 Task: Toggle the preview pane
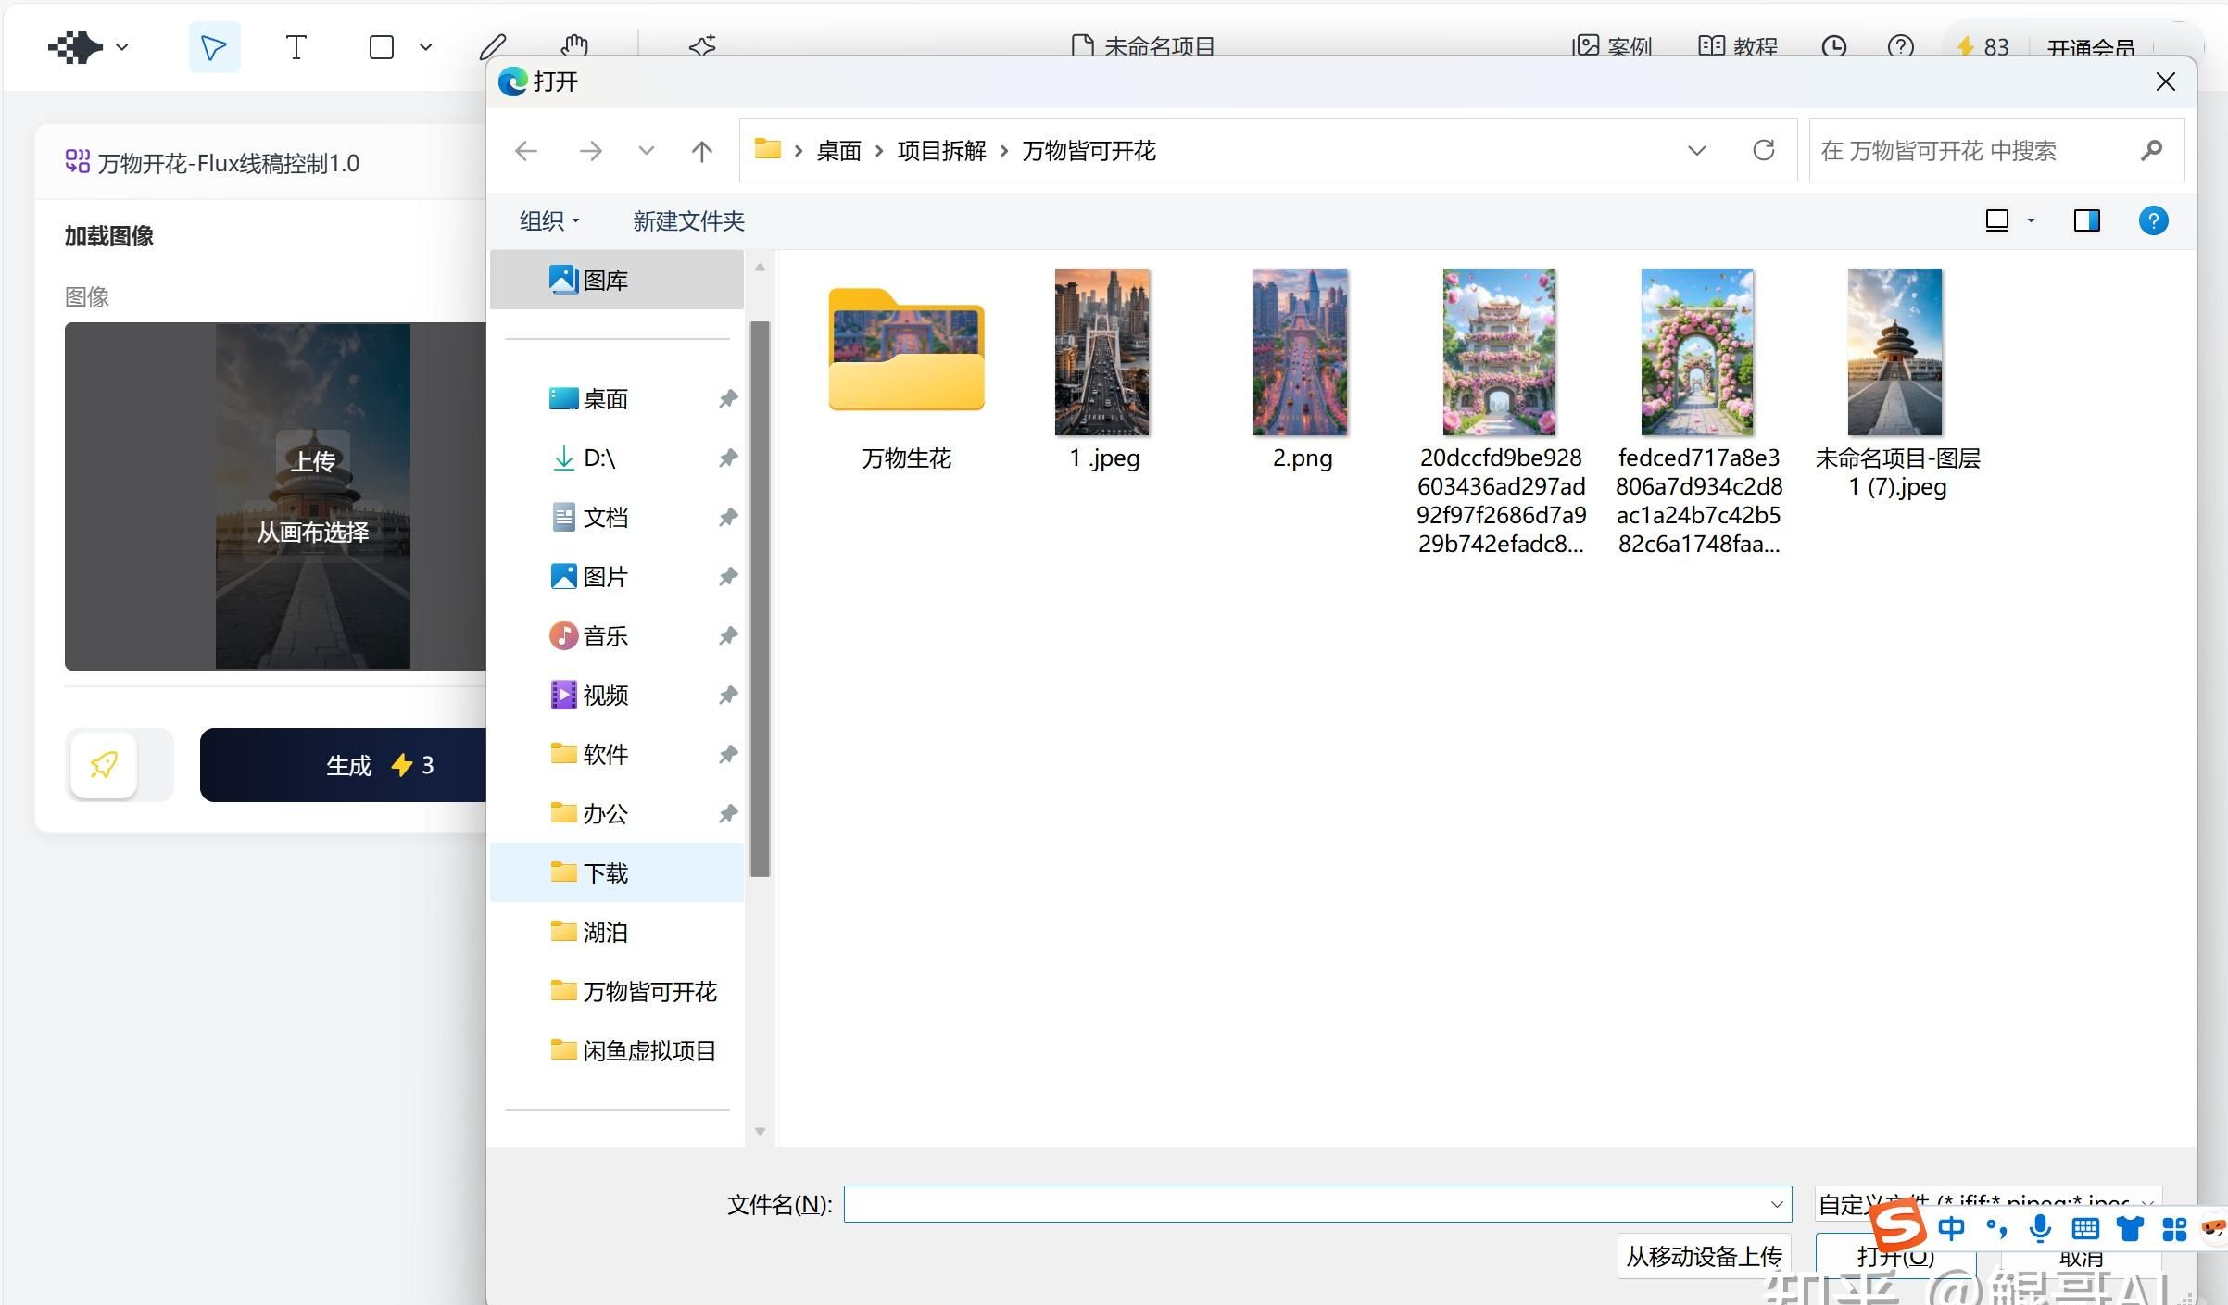click(x=2086, y=220)
